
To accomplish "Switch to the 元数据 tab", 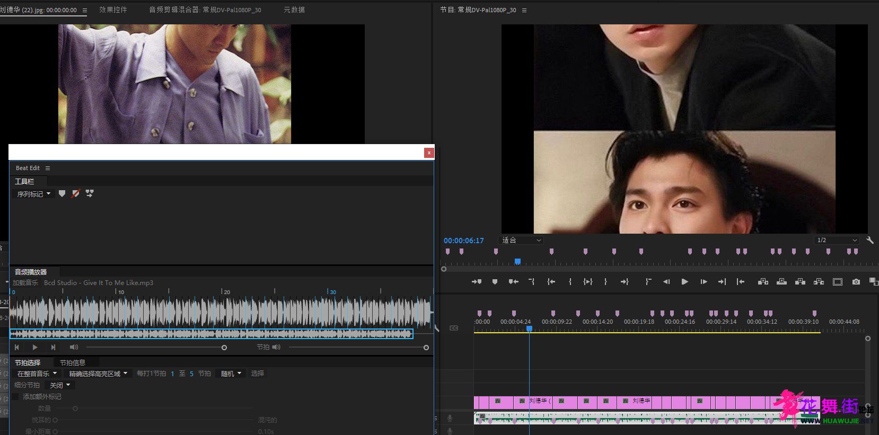I will [x=294, y=10].
